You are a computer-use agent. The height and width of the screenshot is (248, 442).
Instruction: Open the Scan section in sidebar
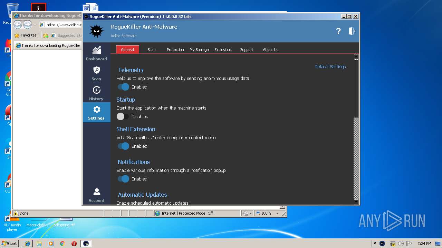(x=96, y=73)
